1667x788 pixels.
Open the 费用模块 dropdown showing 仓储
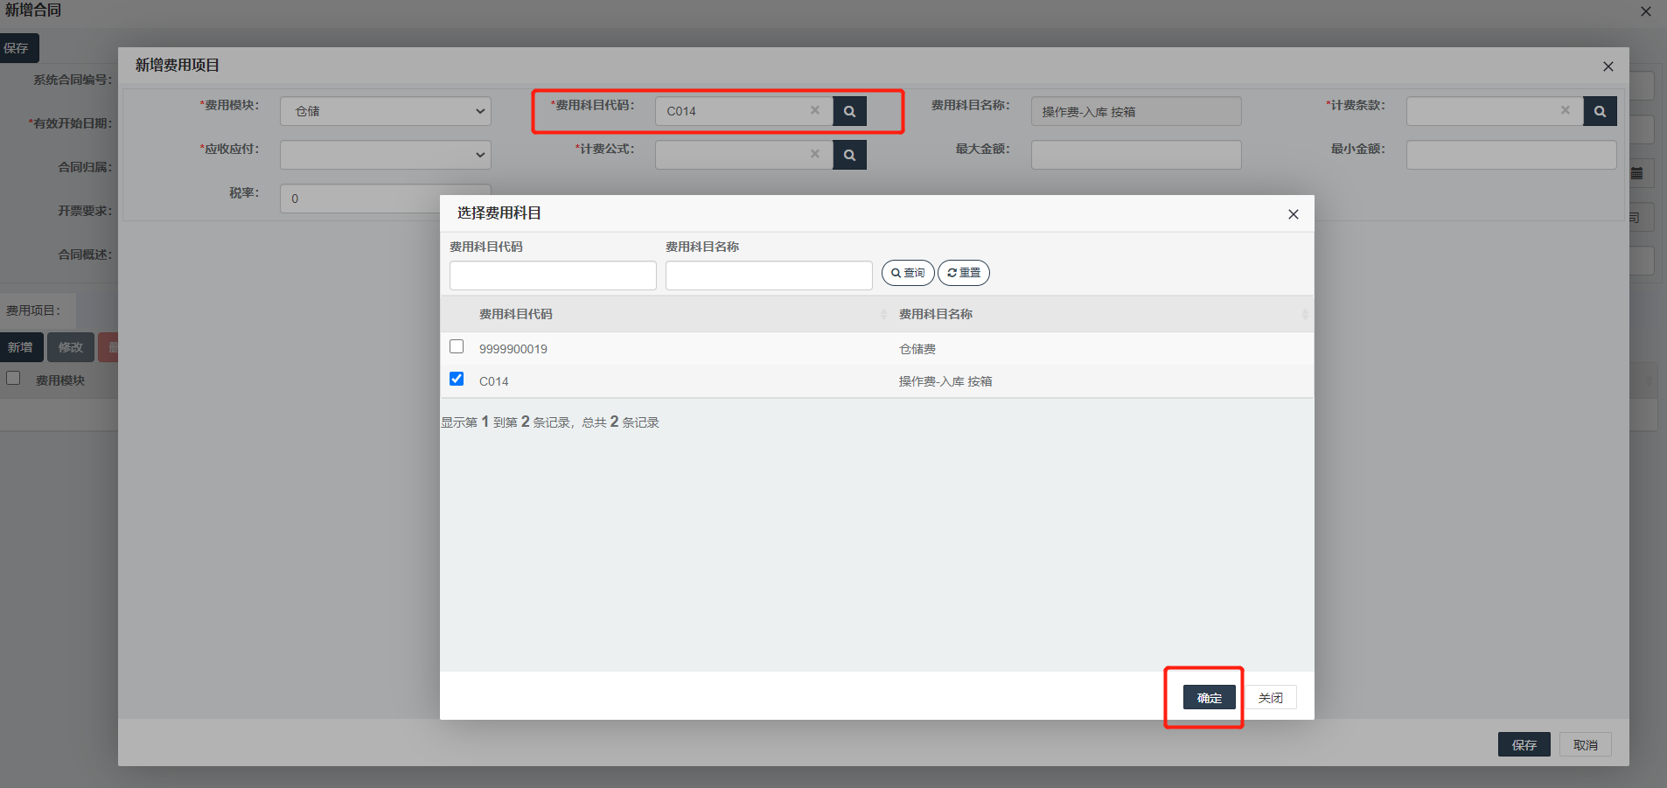point(386,111)
